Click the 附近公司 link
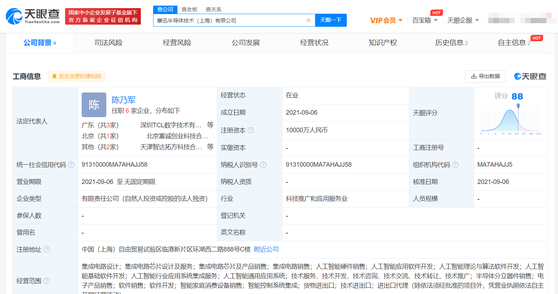The width and height of the screenshot is (558, 294). tap(266, 249)
